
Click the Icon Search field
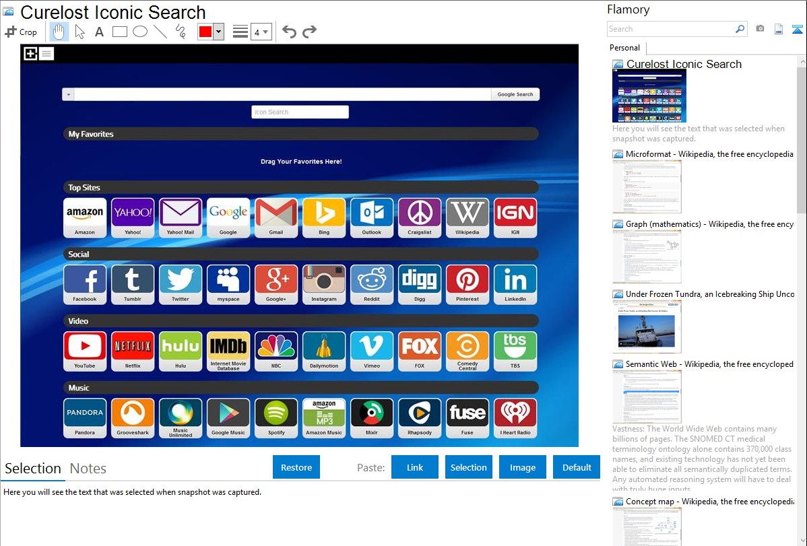(300, 112)
